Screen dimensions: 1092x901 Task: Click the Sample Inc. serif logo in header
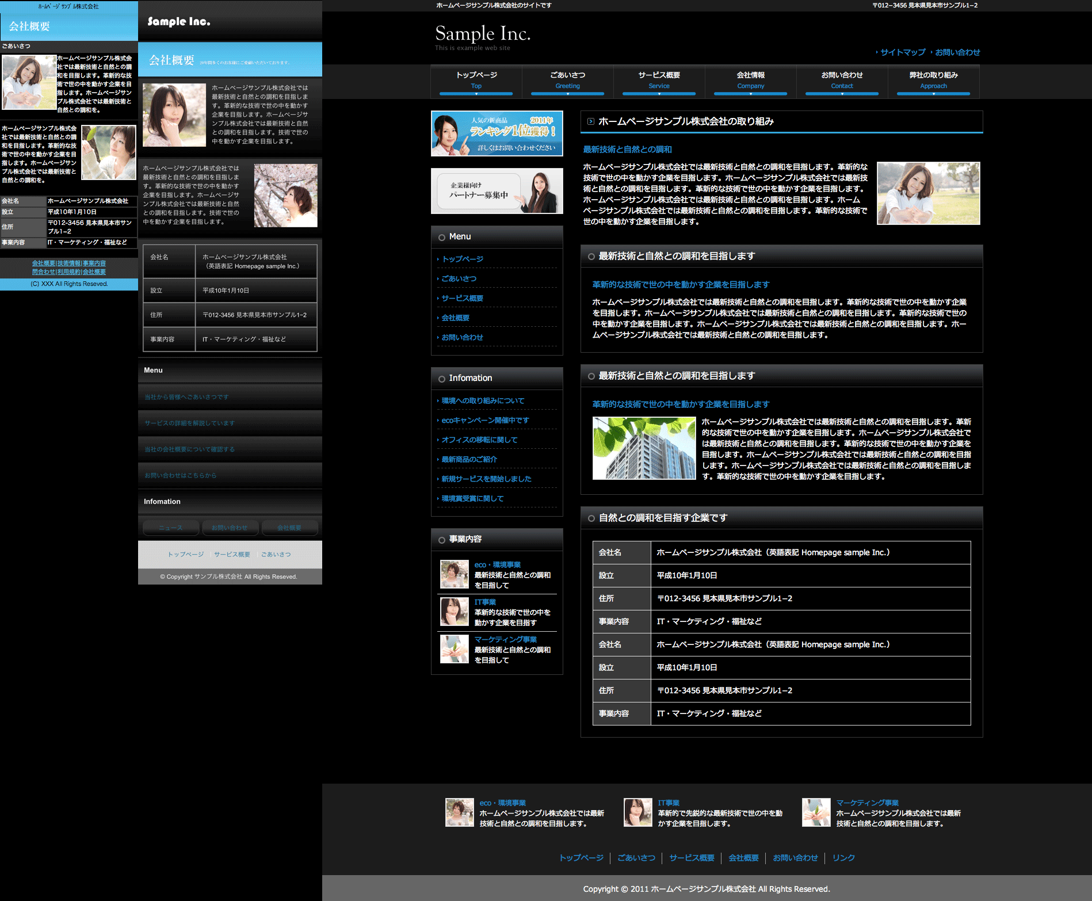[x=482, y=34]
